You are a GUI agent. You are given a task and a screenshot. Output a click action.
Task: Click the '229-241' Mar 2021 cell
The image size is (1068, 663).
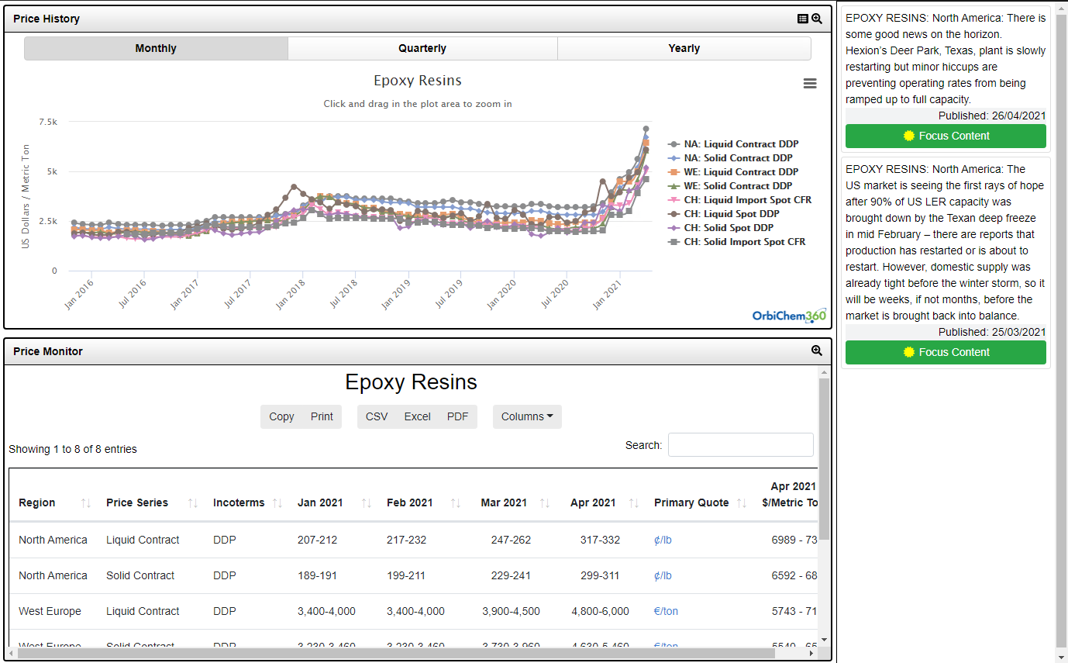coord(511,575)
